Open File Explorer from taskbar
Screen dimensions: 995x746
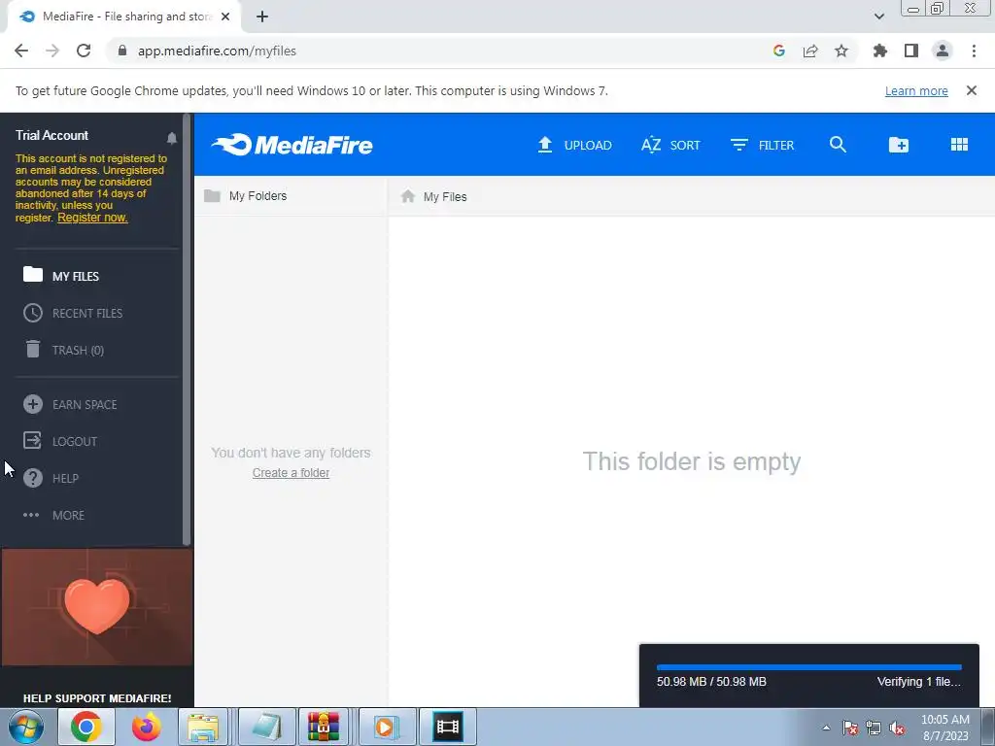coord(203,727)
